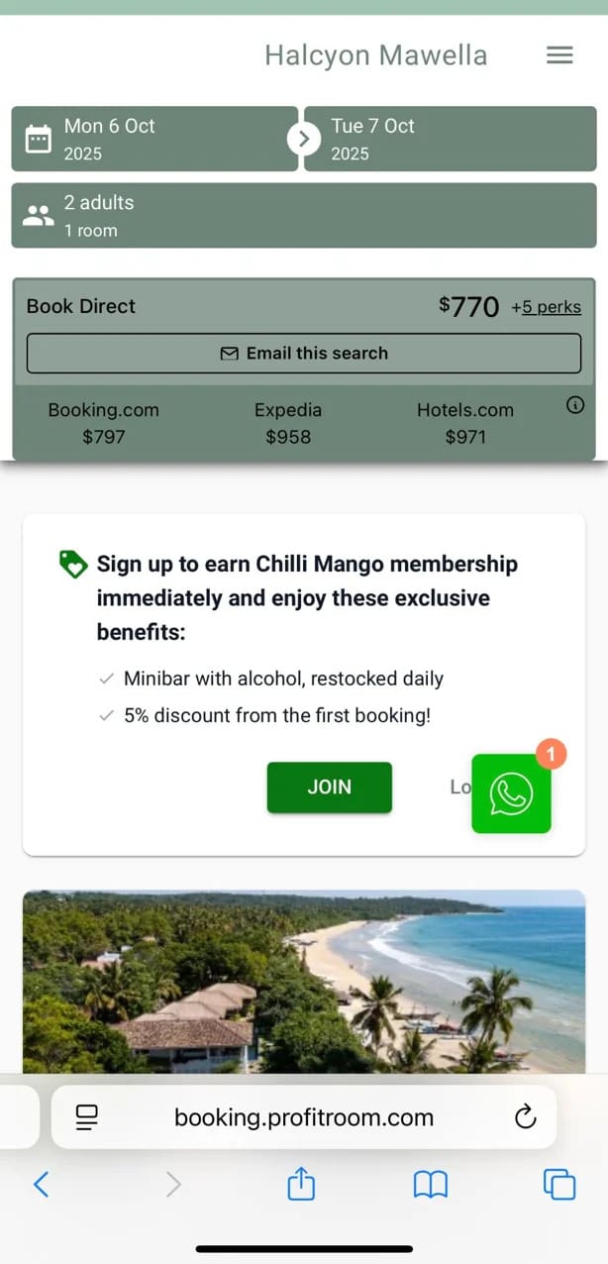Click Email this search button
The image size is (608, 1264).
304,354
